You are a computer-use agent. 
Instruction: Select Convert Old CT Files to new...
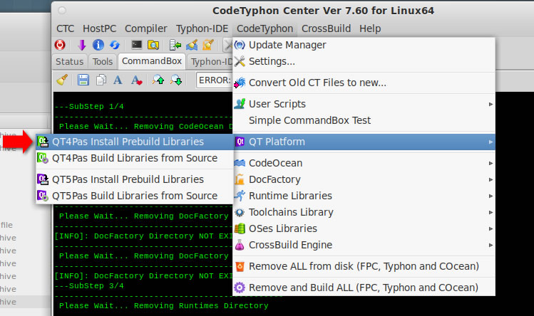click(x=364, y=83)
